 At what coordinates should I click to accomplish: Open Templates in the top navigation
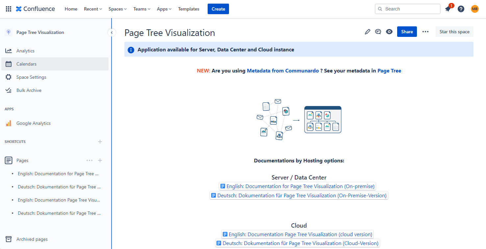click(189, 9)
